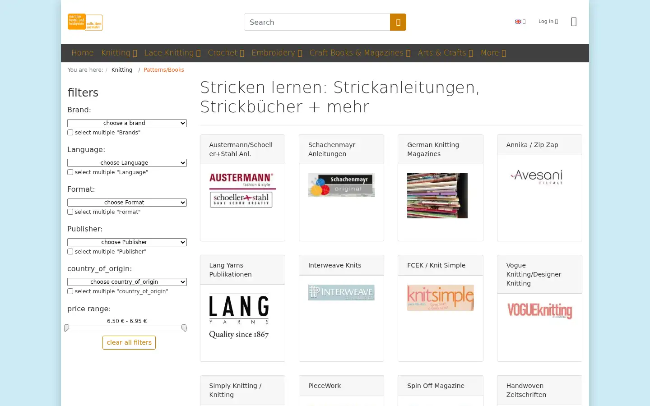
Task: Expand the Arts & Crafts menu
Action: (446, 53)
